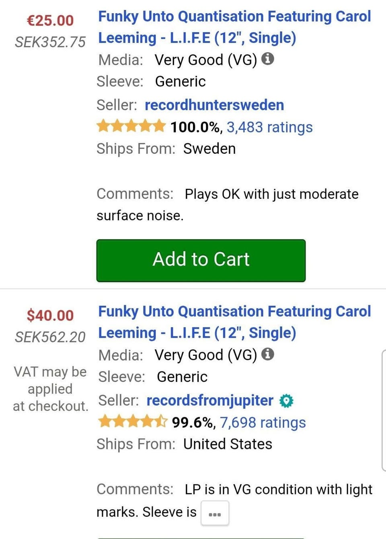Click the €25.00 price
The width and height of the screenshot is (386, 539).
pos(50,20)
